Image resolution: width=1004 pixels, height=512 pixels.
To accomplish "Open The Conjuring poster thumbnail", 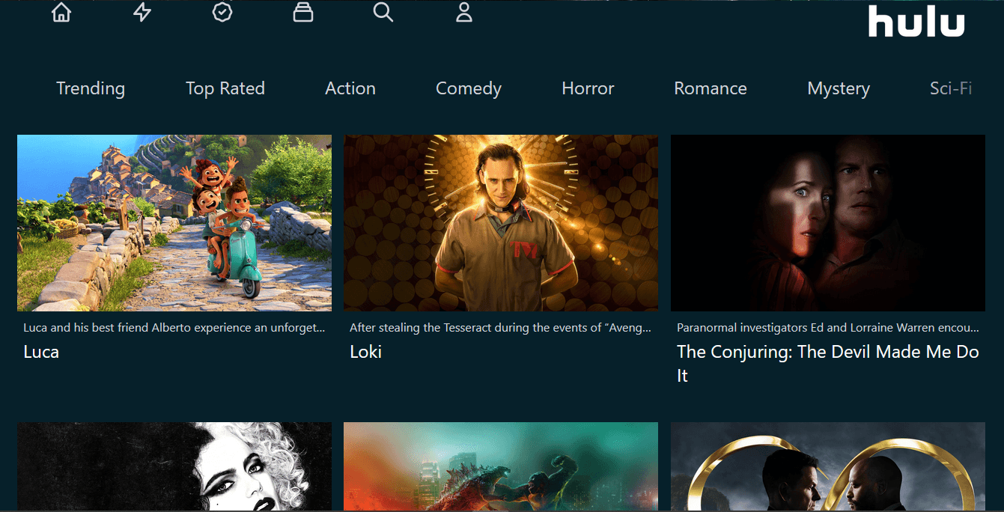I will pyautogui.click(x=828, y=223).
